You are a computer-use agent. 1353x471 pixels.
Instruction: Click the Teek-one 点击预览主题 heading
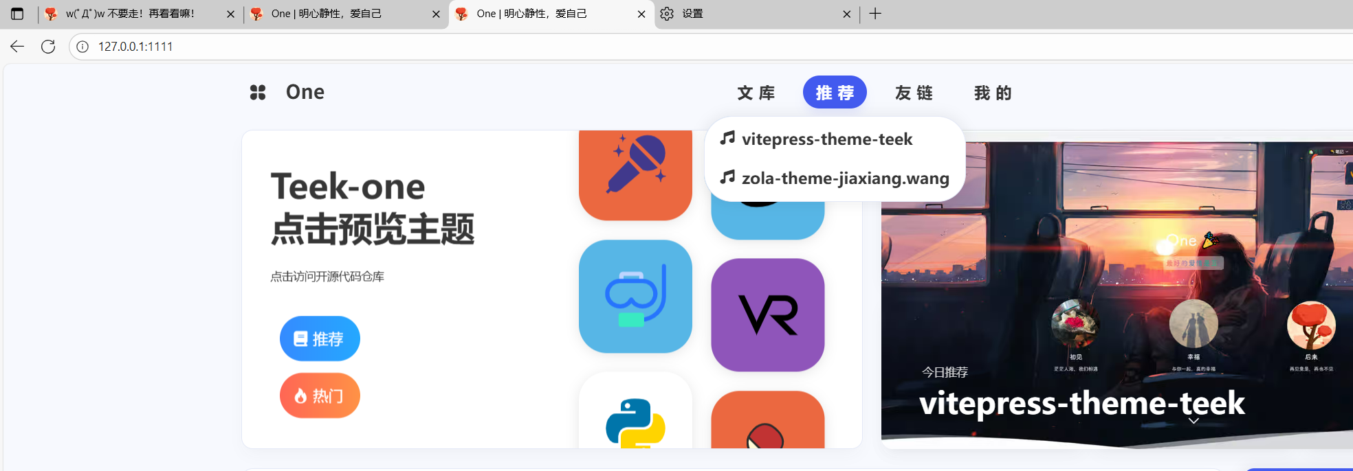(372, 207)
